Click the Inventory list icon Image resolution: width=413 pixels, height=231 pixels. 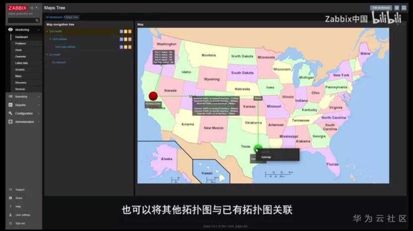tap(10, 97)
